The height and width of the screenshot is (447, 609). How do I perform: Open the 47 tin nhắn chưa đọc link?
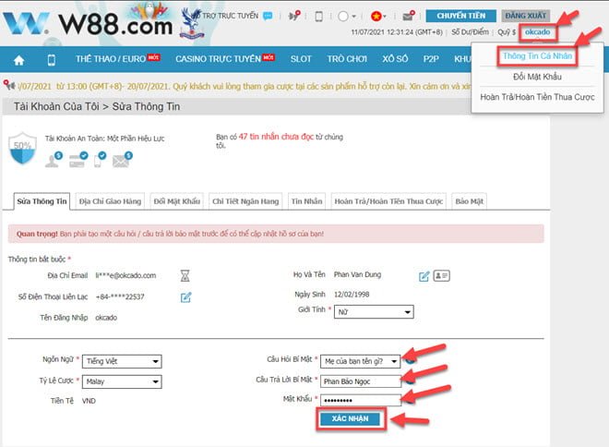click(x=276, y=137)
